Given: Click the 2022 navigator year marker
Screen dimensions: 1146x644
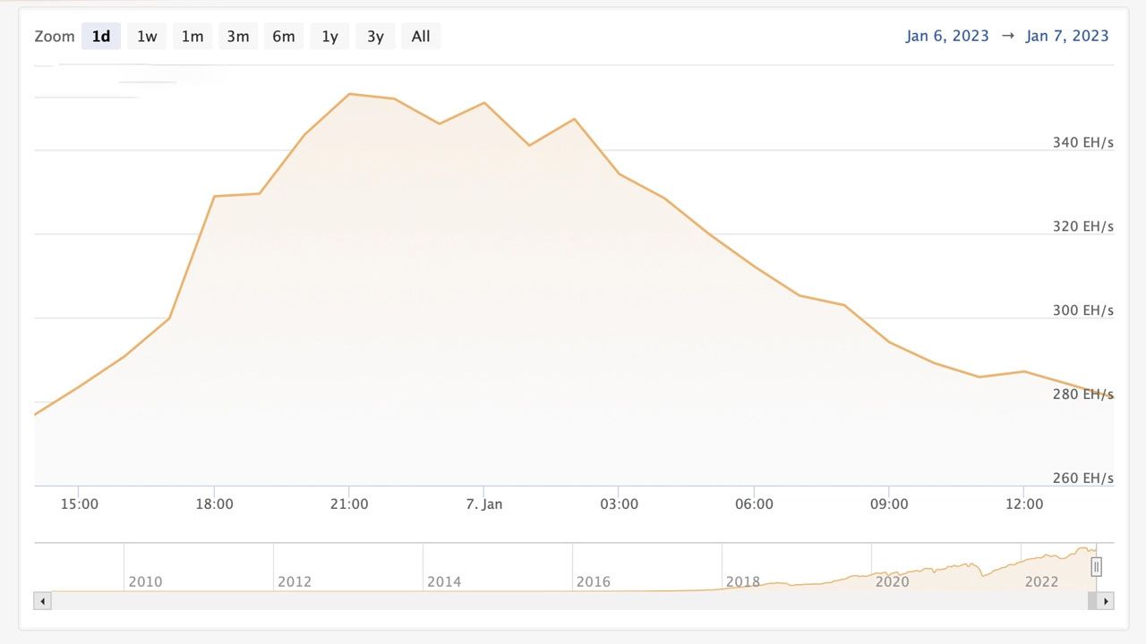Looking at the screenshot, I should pos(1042,581).
